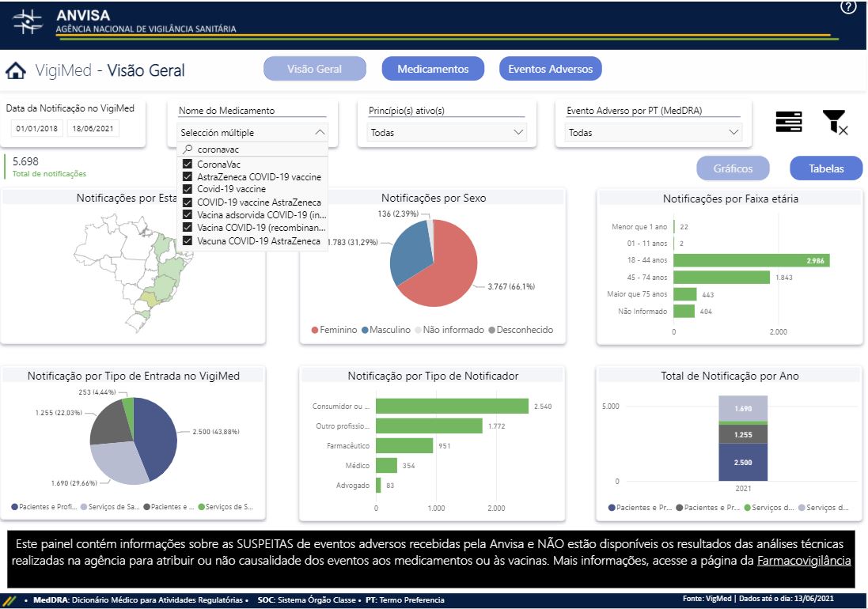The height and width of the screenshot is (609, 868).
Task: Collapse the Nome do Medicamento dropdown
Action: (320, 132)
